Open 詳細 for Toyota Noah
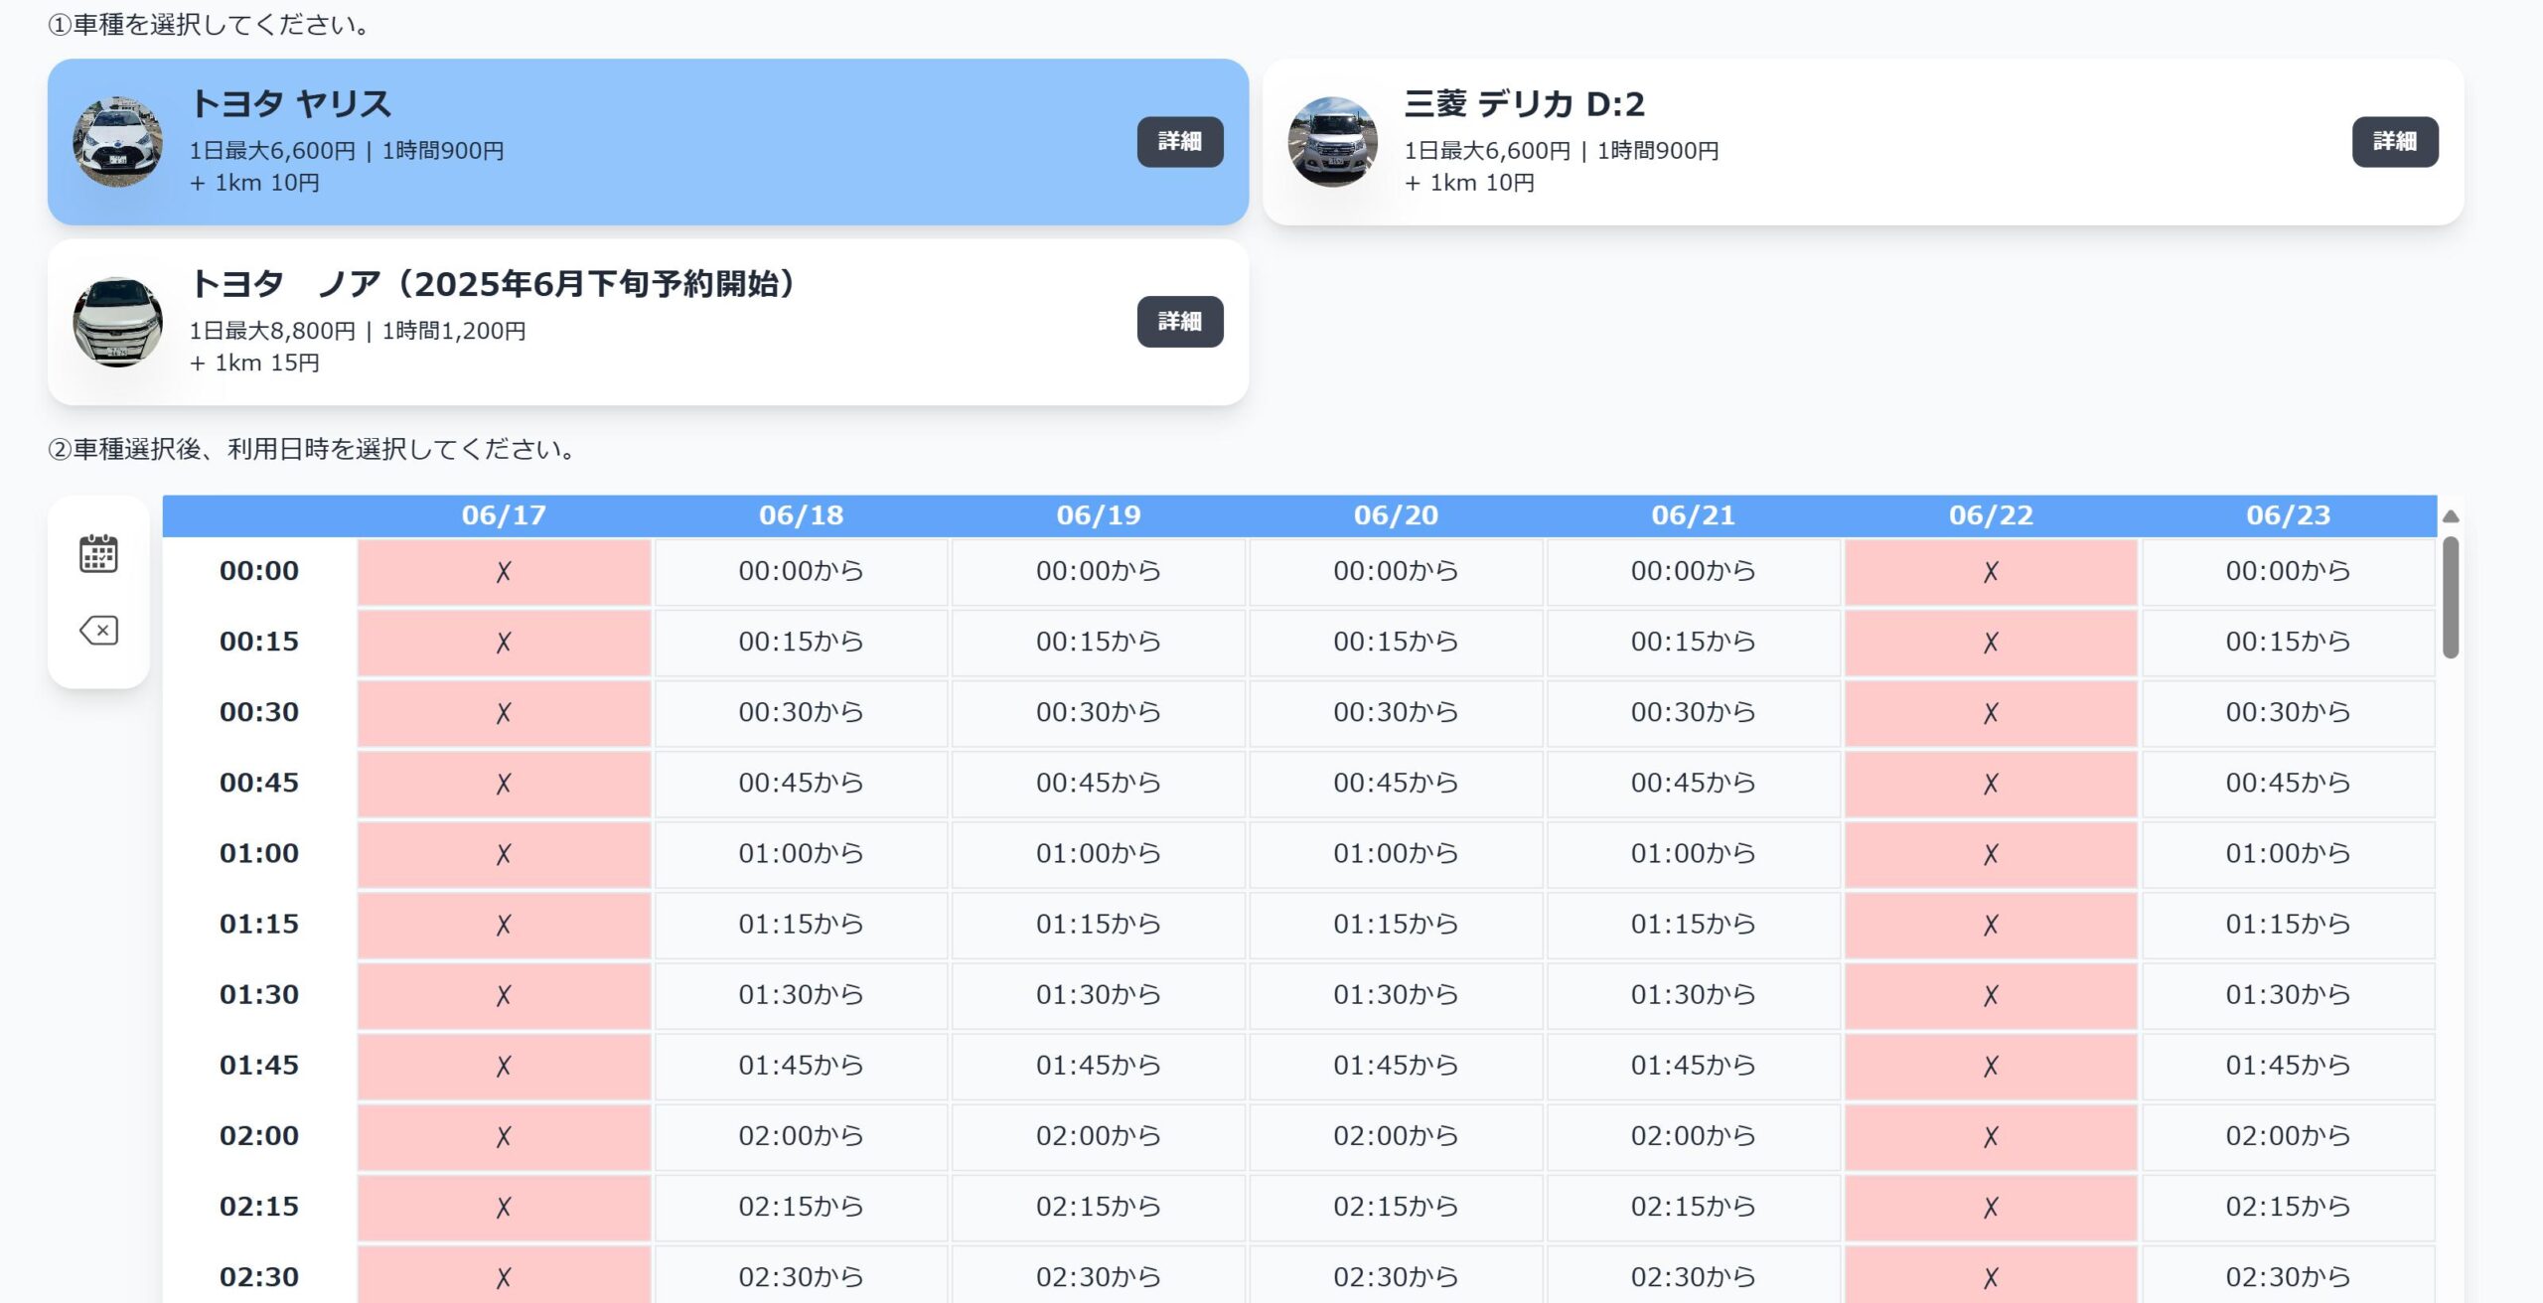Viewport: 2543px width, 1303px height. coord(1179,322)
